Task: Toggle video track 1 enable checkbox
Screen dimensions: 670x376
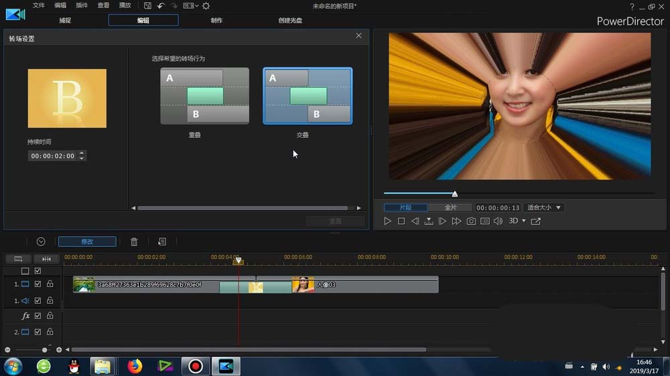Action: pyautogui.click(x=38, y=284)
